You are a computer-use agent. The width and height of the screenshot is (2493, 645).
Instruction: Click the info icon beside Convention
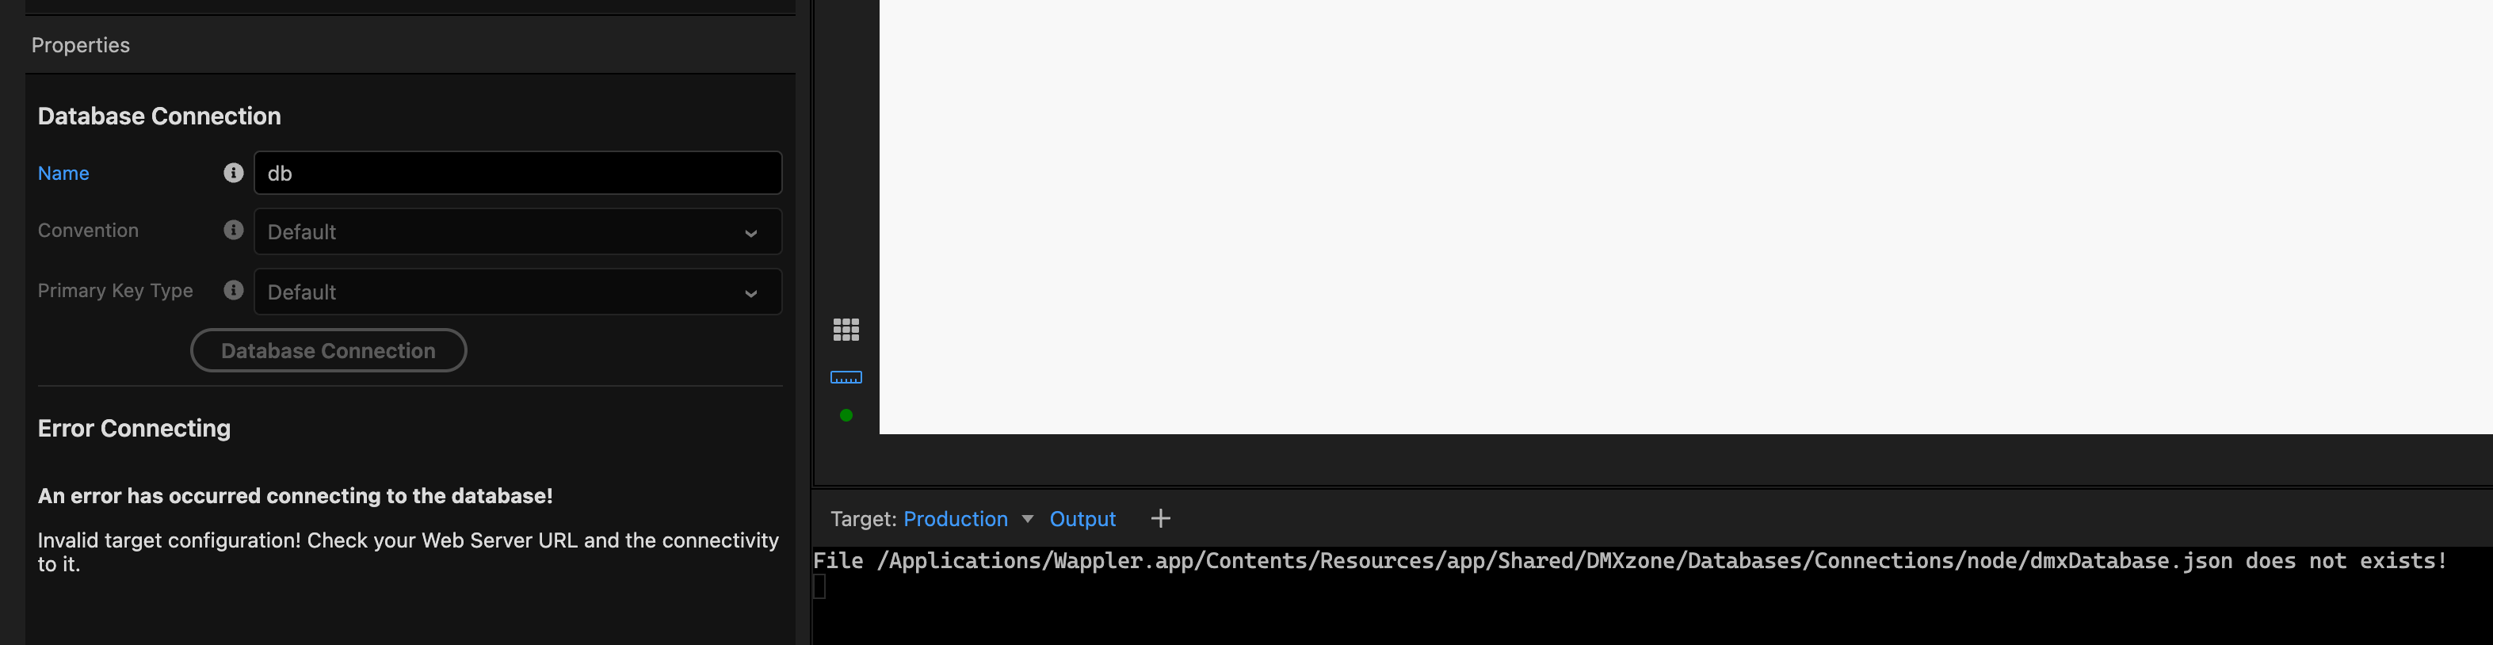point(233,230)
